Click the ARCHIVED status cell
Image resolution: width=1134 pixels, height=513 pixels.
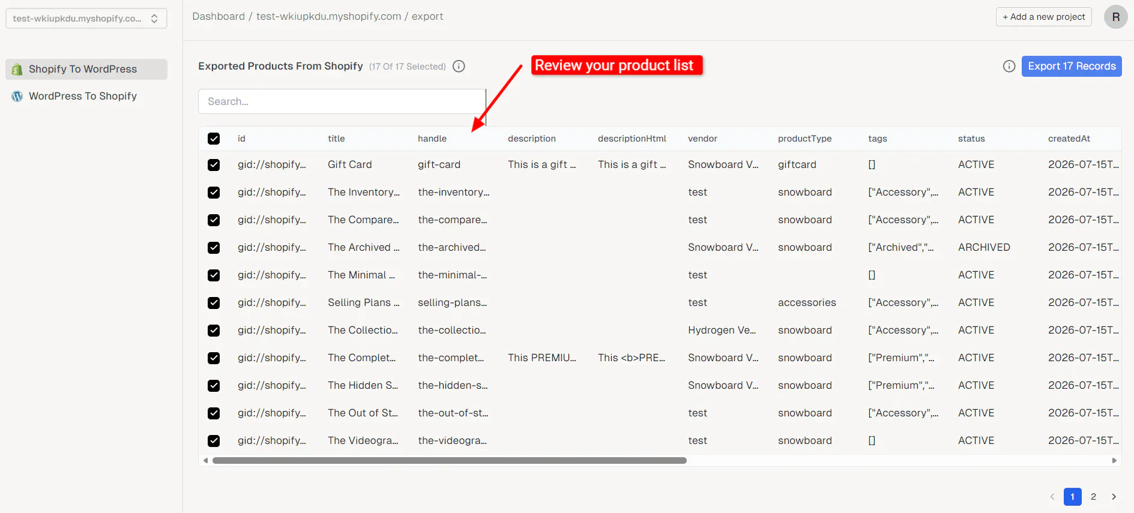984,247
